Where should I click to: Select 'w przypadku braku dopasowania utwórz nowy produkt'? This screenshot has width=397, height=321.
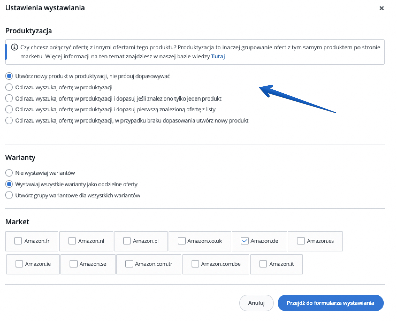point(9,121)
